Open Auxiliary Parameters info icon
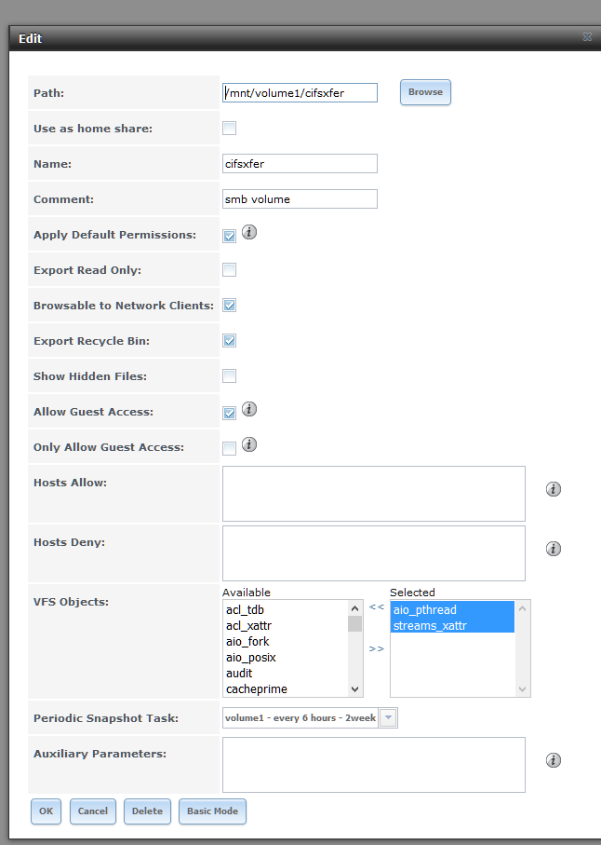Image resolution: width=601 pixels, height=845 pixels. (554, 760)
